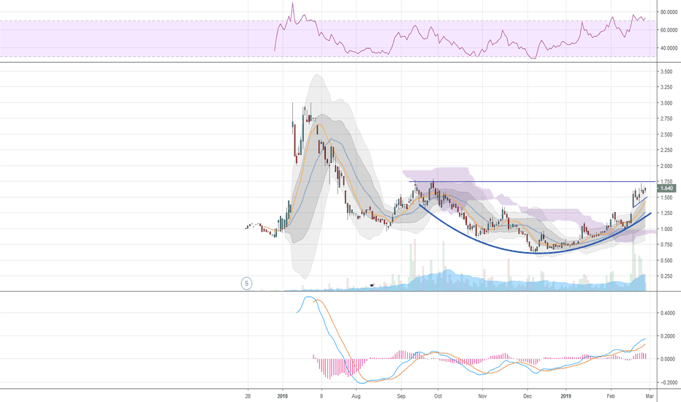Click the small dark flag marker above volume bars
Viewport: 681px width, 402px height.
pyautogui.click(x=372, y=285)
